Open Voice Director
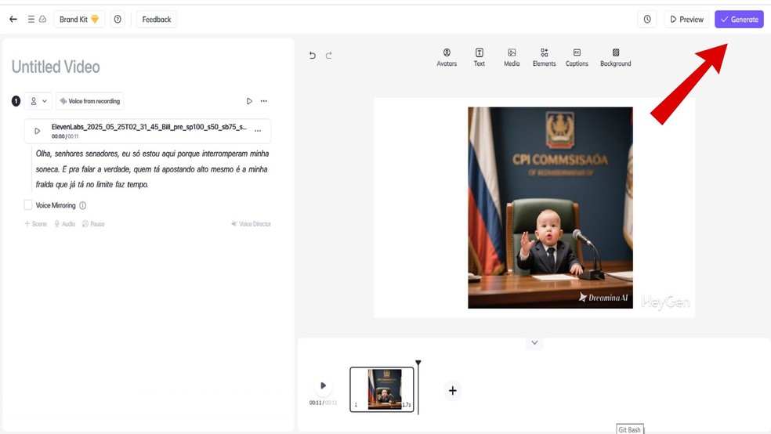 click(x=251, y=223)
